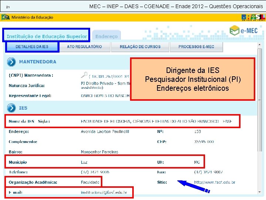Click the telephone number (37) 3421-9006
Viewport: 266px width, 200px height.
(x=95, y=172)
